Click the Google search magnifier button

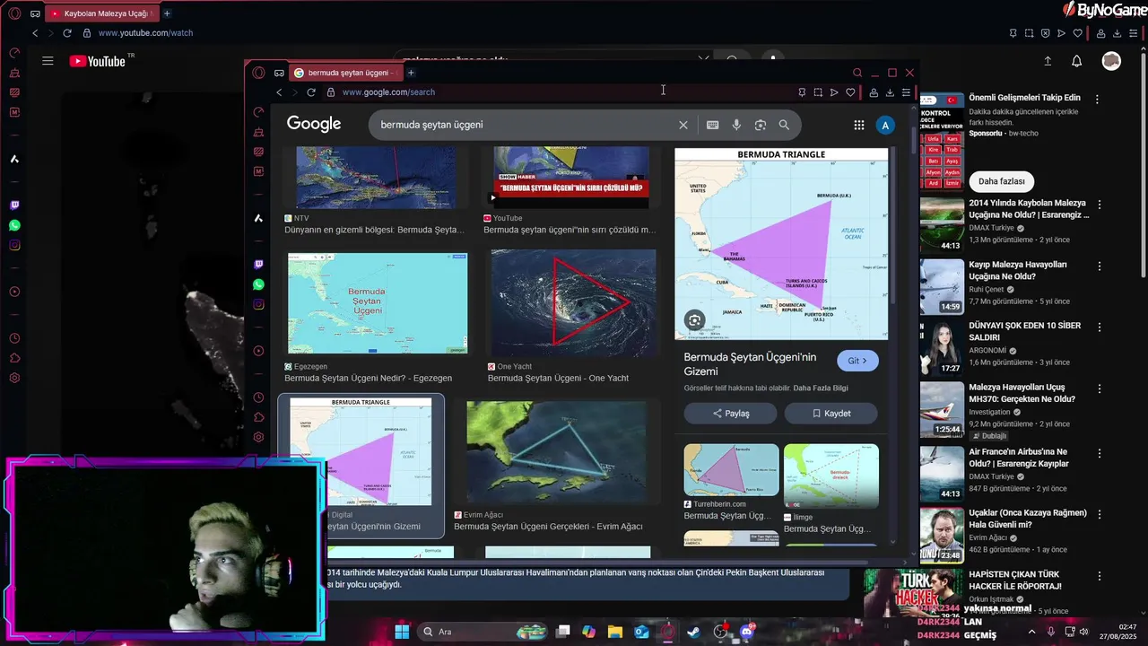tap(784, 125)
